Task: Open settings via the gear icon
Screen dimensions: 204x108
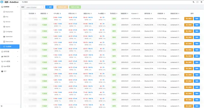Action: coord(201,2)
